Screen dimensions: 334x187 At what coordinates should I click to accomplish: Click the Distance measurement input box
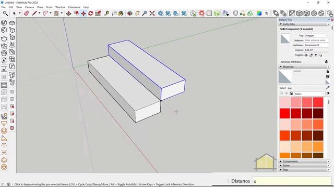pyautogui.click(x=292, y=181)
